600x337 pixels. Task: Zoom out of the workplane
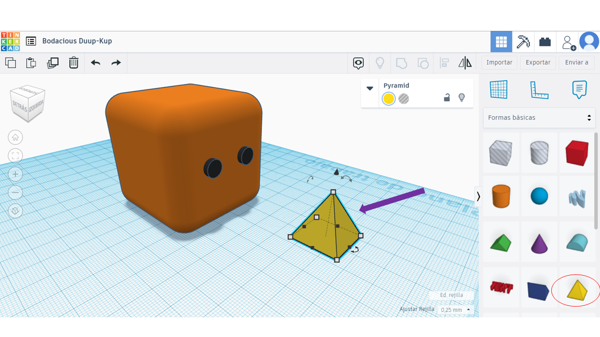15,192
